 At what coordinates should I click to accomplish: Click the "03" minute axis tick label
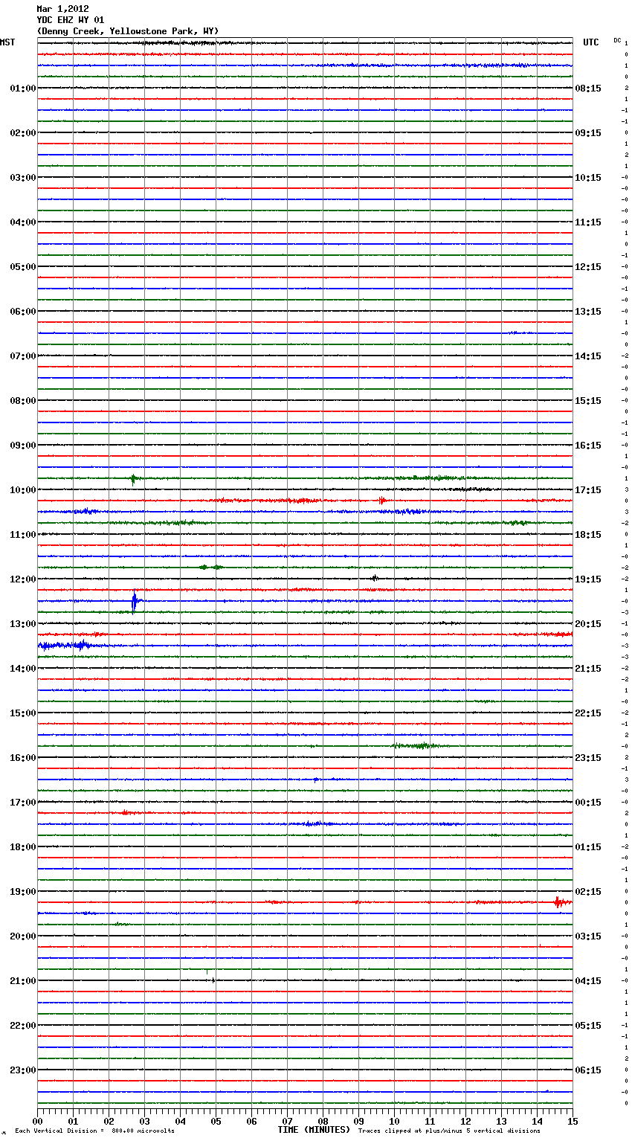click(x=144, y=1122)
